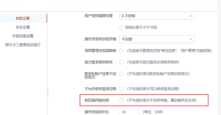Click the 操作员锁定时长 label
The image size is (221, 115).
(97, 112)
